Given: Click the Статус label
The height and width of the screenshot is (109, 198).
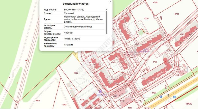Looking at the screenshot, I should [x=48, y=13].
